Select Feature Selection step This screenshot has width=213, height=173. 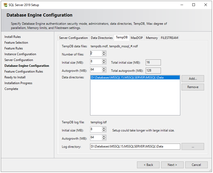16,43
